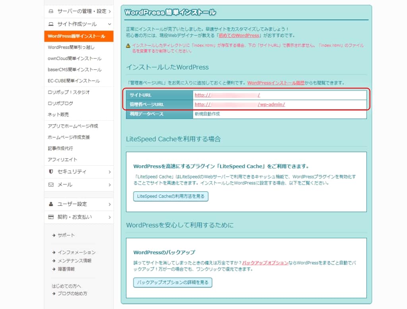Click the user icon beside ユーザー設定
Viewport: 407px width, 309px height.
51,204
